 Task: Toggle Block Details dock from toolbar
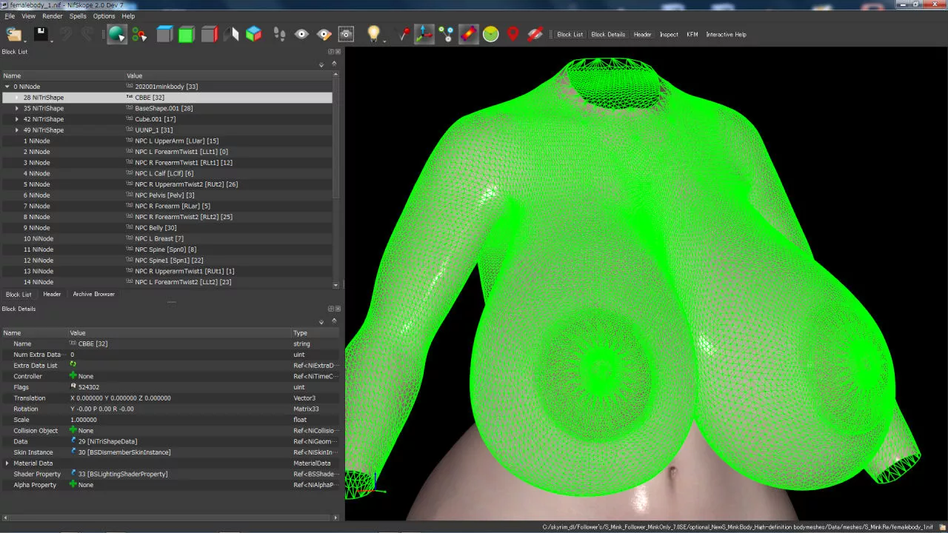608,35
